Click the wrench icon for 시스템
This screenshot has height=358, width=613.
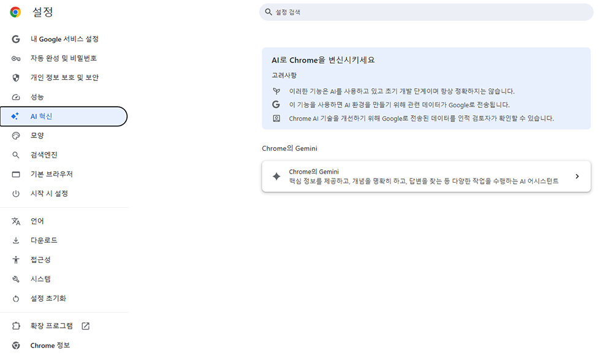(x=16, y=279)
